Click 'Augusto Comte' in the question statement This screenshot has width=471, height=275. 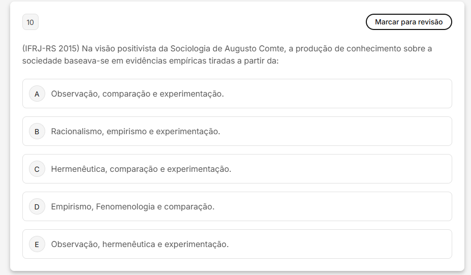pyautogui.click(x=250, y=49)
